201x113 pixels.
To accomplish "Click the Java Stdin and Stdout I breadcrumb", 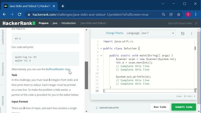I will (x=94, y=23).
